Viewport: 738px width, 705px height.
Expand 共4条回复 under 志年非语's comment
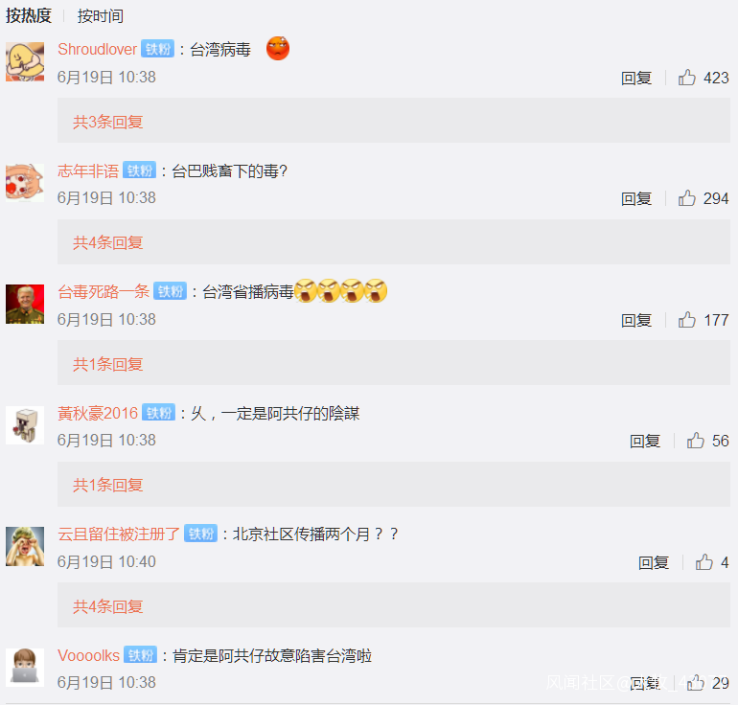(x=107, y=242)
